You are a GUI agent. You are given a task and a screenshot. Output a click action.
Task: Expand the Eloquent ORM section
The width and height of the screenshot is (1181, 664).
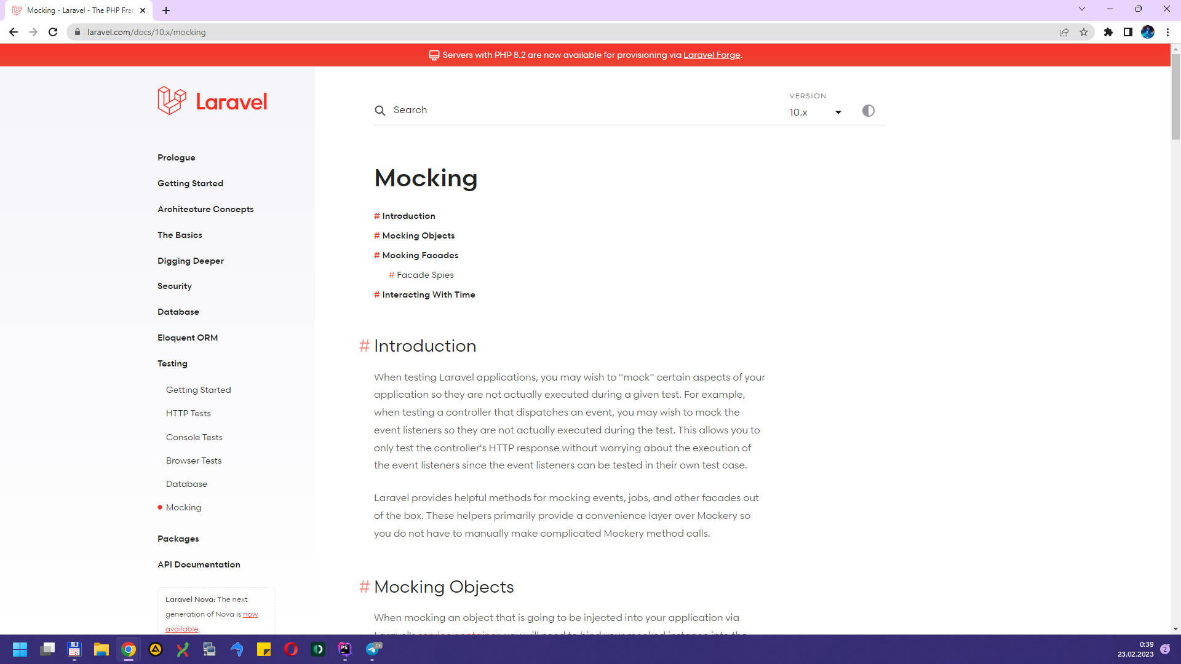point(188,338)
